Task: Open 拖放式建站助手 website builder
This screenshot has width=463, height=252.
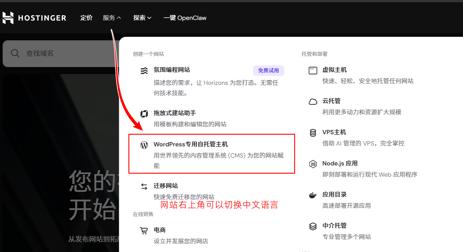Action: click(x=174, y=113)
